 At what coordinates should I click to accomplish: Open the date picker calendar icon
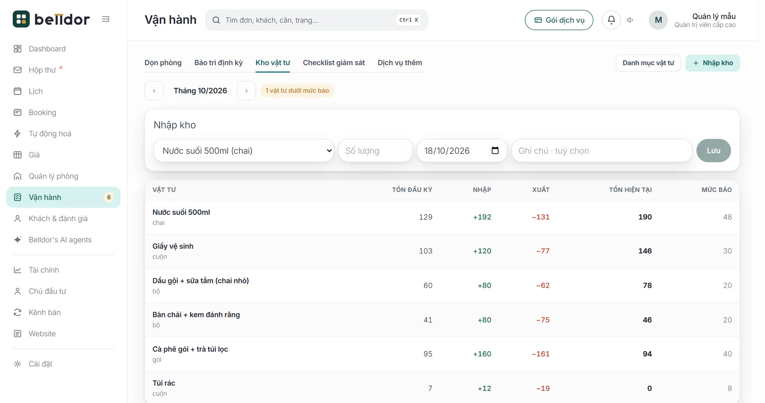495,150
